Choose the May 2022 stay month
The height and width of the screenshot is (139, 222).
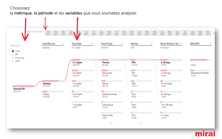coord(170,33)
